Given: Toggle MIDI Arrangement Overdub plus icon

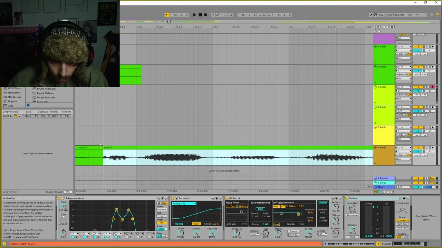Looking at the screenshot, I should 213,15.
